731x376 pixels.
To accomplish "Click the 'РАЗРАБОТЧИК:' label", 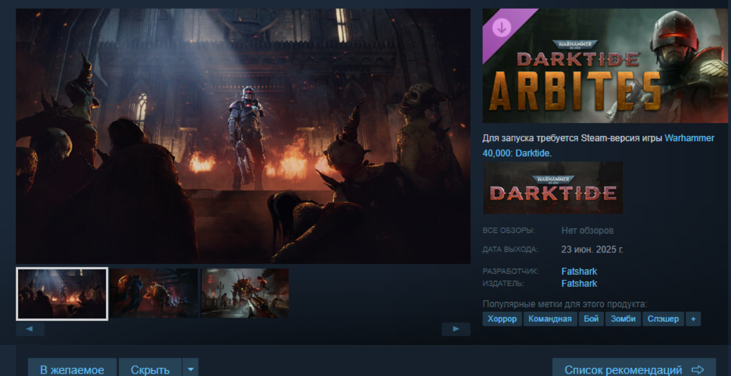I will click(511, 271).
